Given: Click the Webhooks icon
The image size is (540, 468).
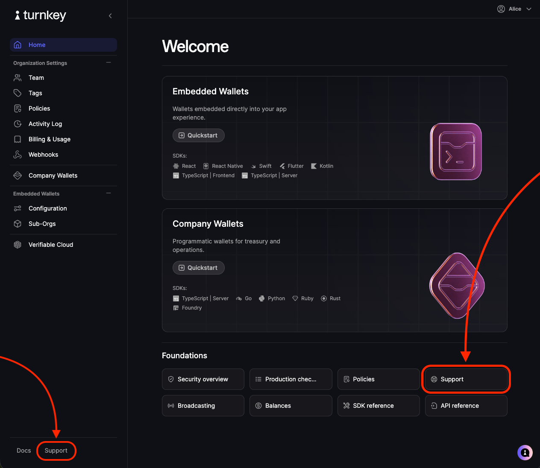Looking at the screenshot, I should click(18, 155).
